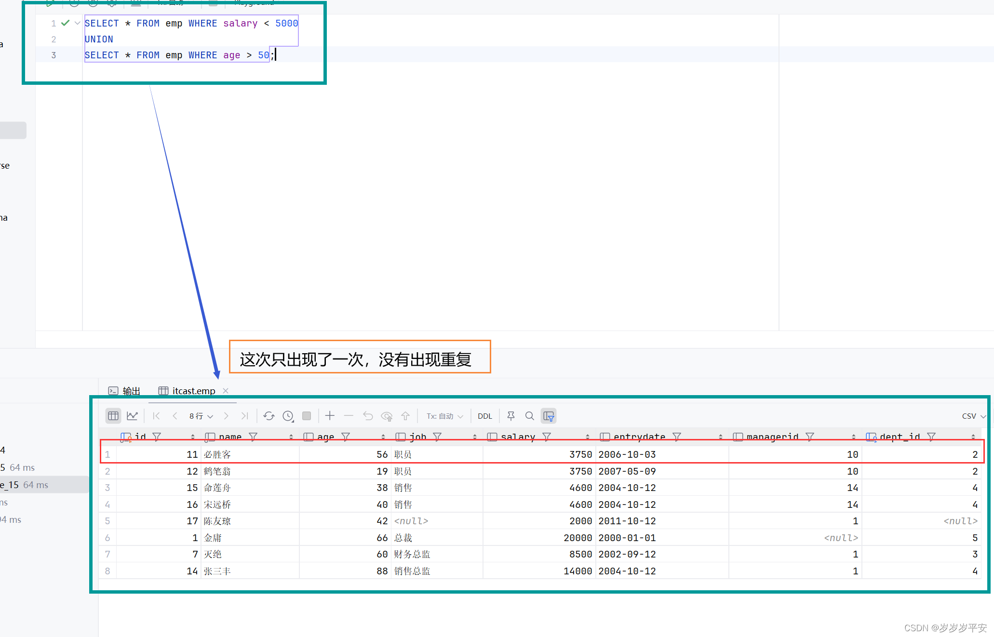Switch to table view in results toolbar

point(113,416)
